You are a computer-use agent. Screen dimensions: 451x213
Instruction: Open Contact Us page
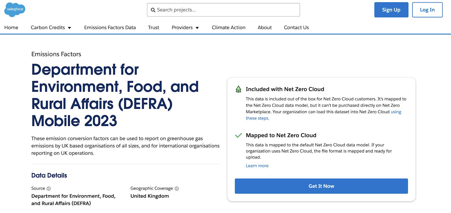(296, 28)
